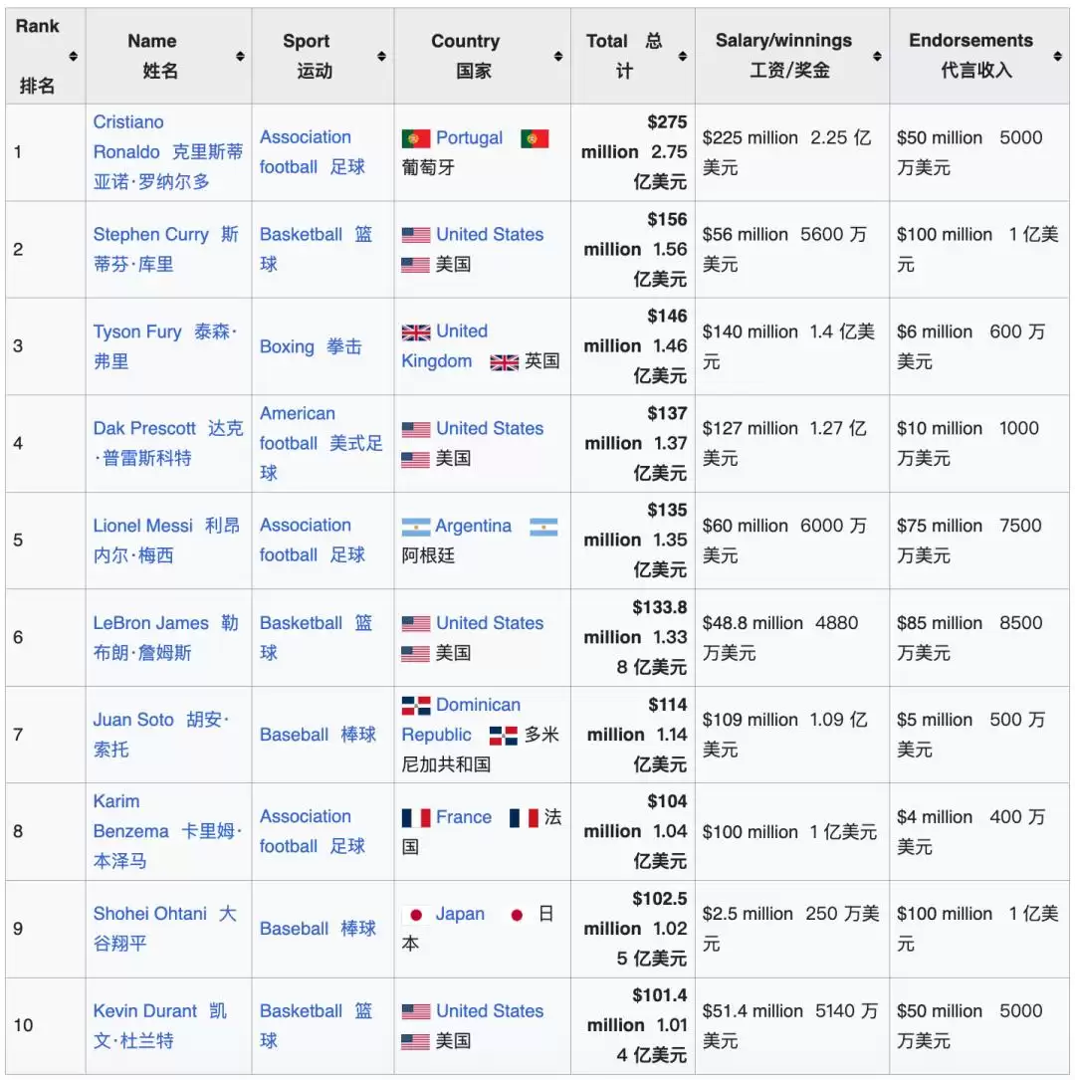The width and height of the screenshot is (1075, 1080).
Task: Click the Portugal flag icon
Action: (x=416, y=138)
